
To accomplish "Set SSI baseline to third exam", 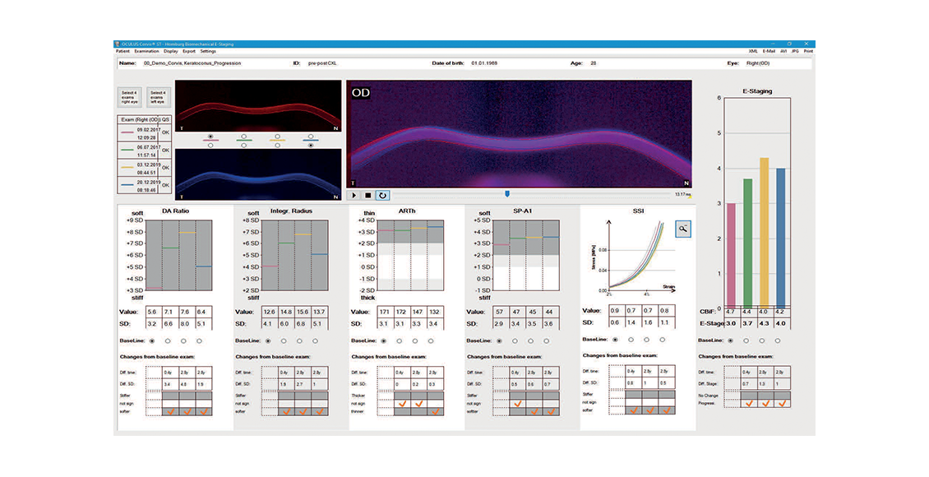I will coord(646,340).
